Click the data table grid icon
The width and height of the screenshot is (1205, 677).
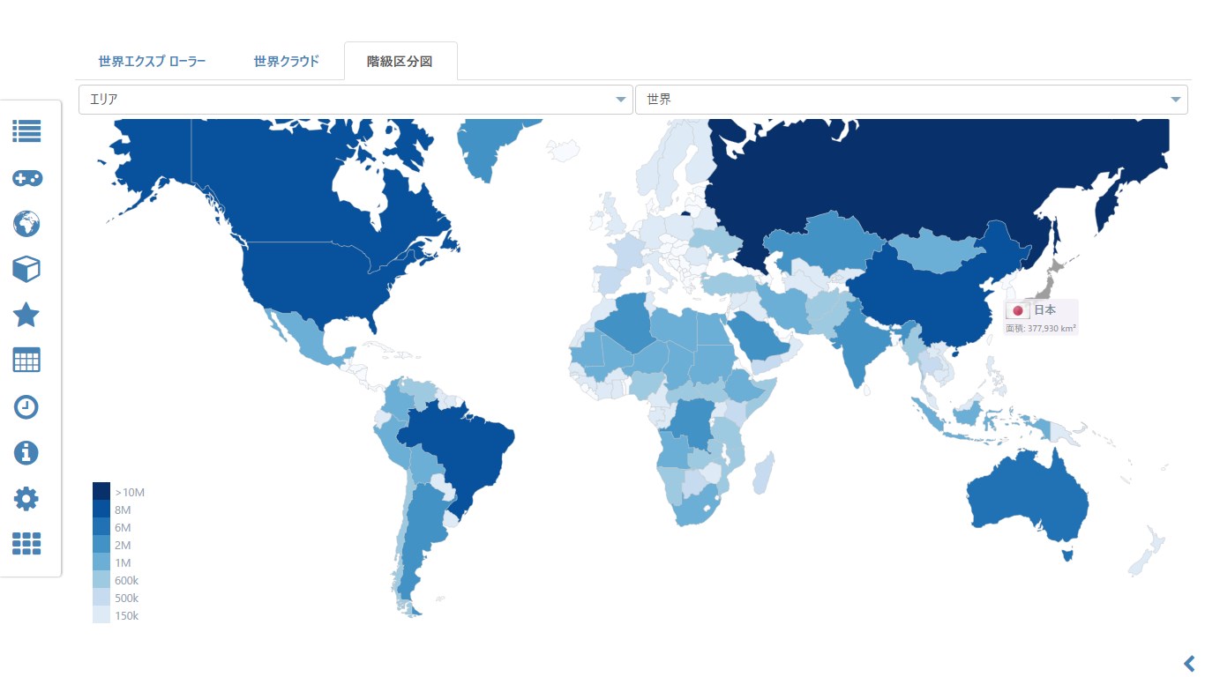pyautogui.click(x=26, y=361)
